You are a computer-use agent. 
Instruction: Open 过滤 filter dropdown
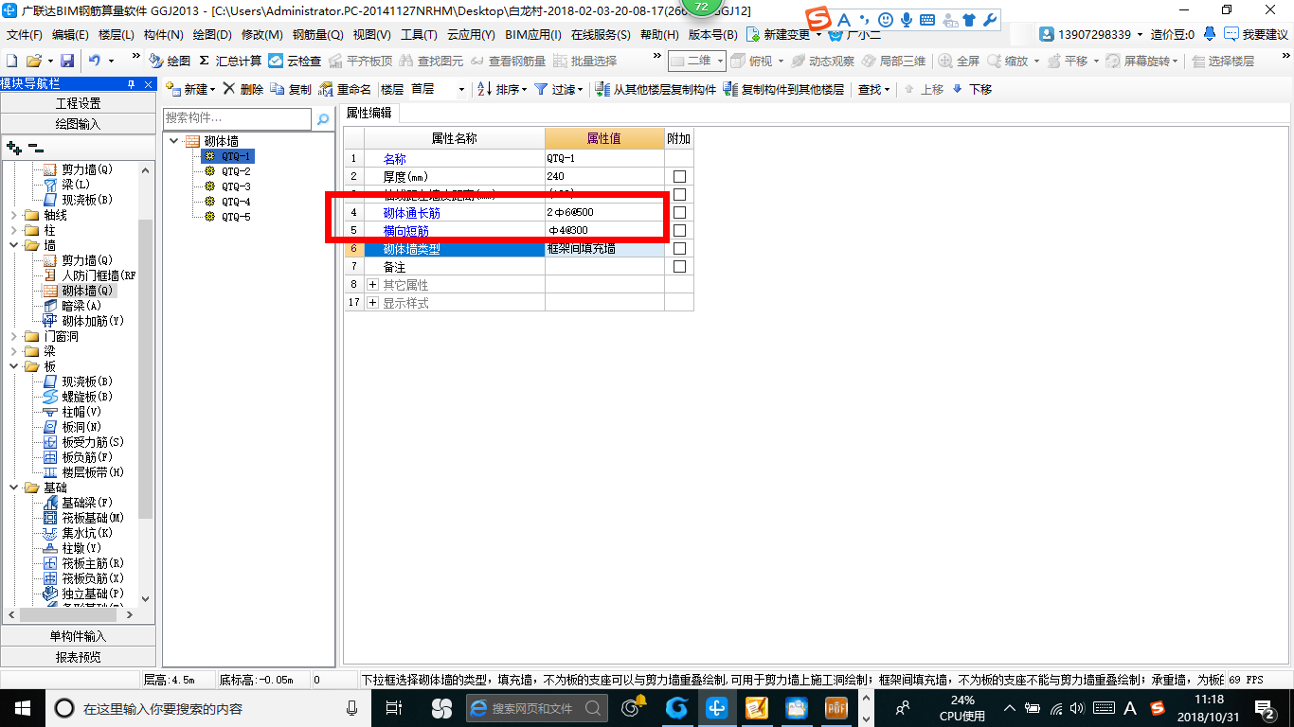tap(558, 89)
